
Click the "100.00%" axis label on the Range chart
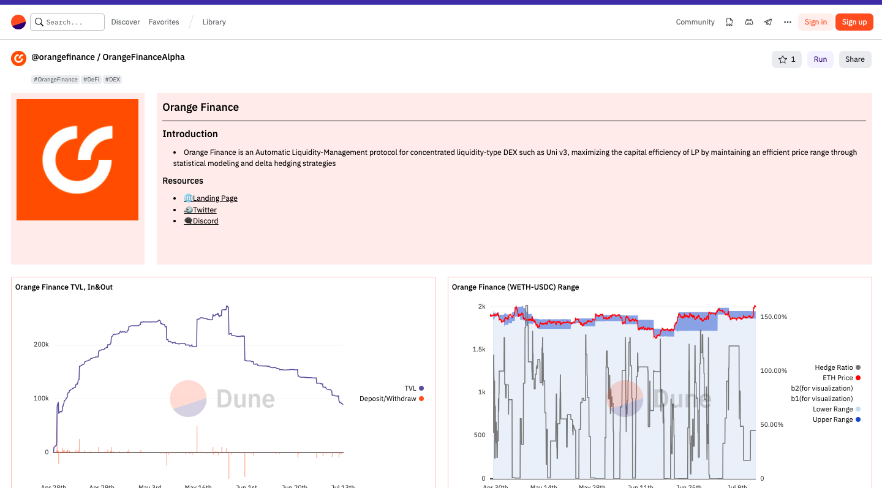774,371
